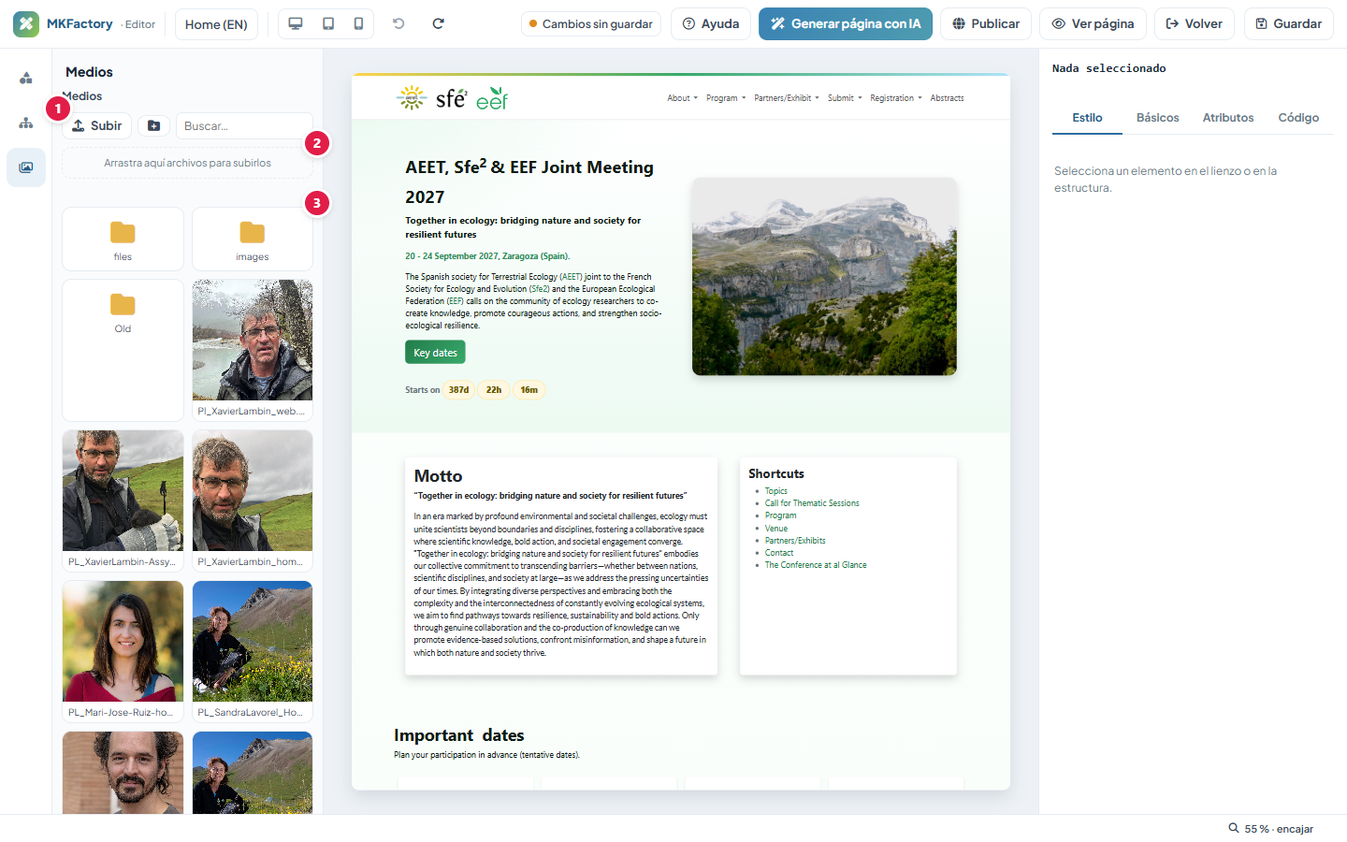
Task: Open the Old folder
Action: coord(123,350)
